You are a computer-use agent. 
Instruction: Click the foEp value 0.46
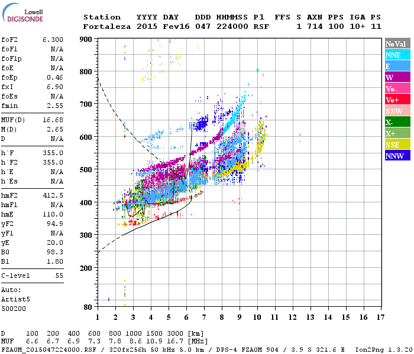(x=55, y=78)
